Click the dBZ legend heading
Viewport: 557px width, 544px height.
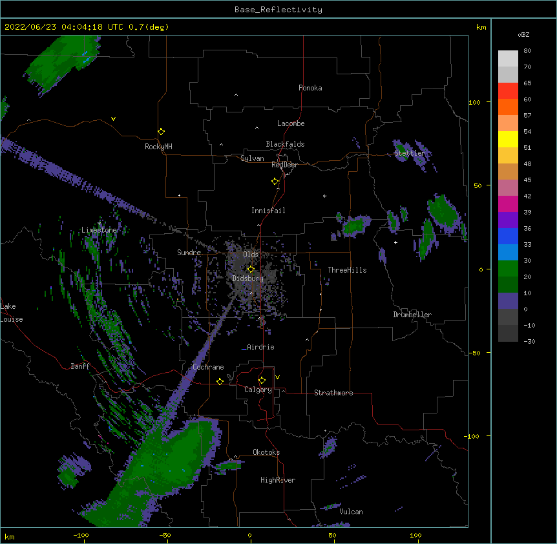point(523,34)
